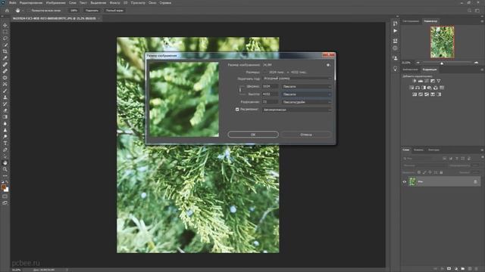Viewport: 485px width, 272px height.
Task: Open the Изображение menu
Action: [55, 3]
